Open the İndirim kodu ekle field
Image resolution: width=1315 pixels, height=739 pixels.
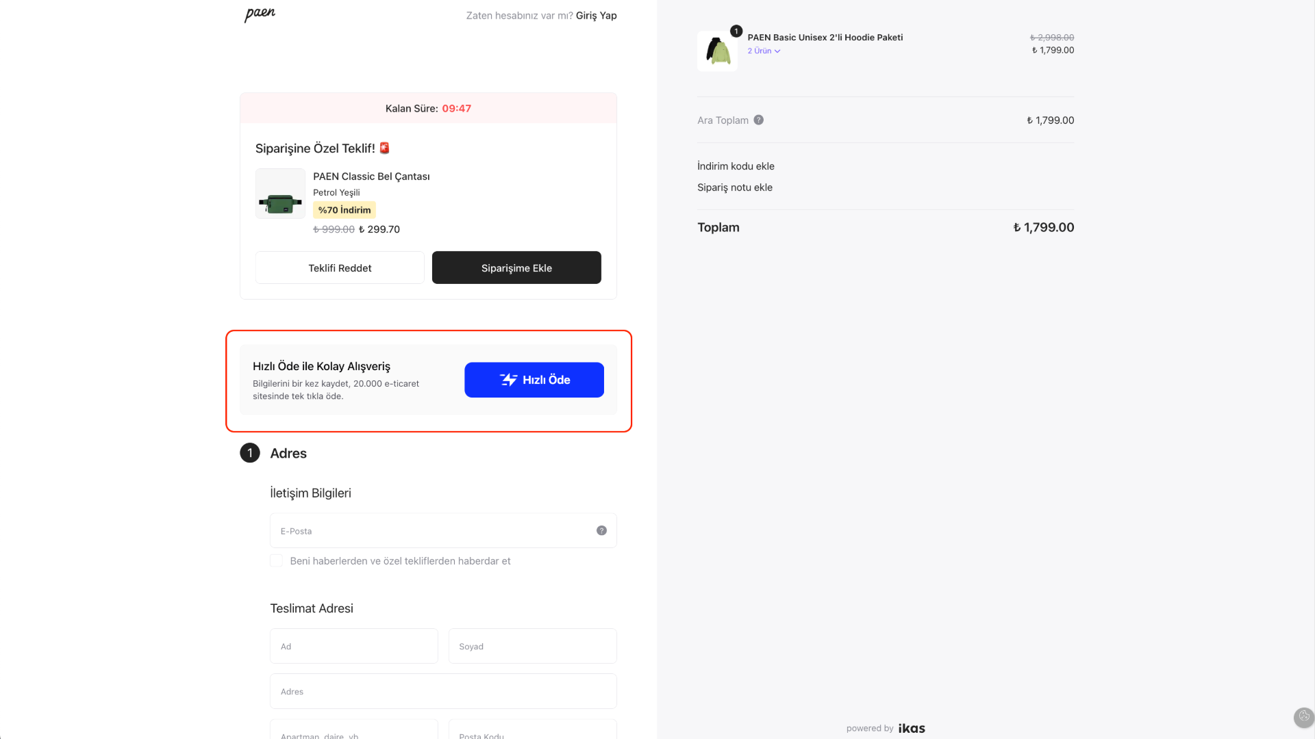coord(736,166)
